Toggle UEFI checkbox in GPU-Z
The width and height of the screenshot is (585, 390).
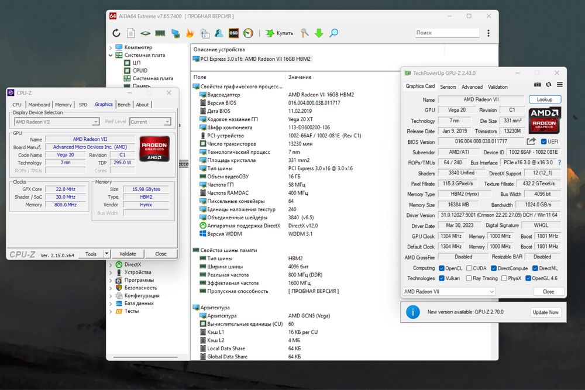click(x=543, y=141)
